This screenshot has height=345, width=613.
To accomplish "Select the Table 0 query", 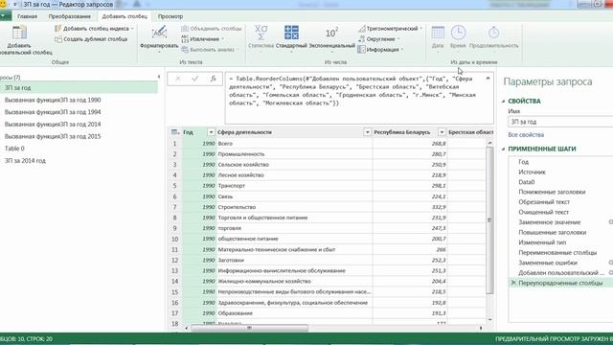I will coord(14,149).
